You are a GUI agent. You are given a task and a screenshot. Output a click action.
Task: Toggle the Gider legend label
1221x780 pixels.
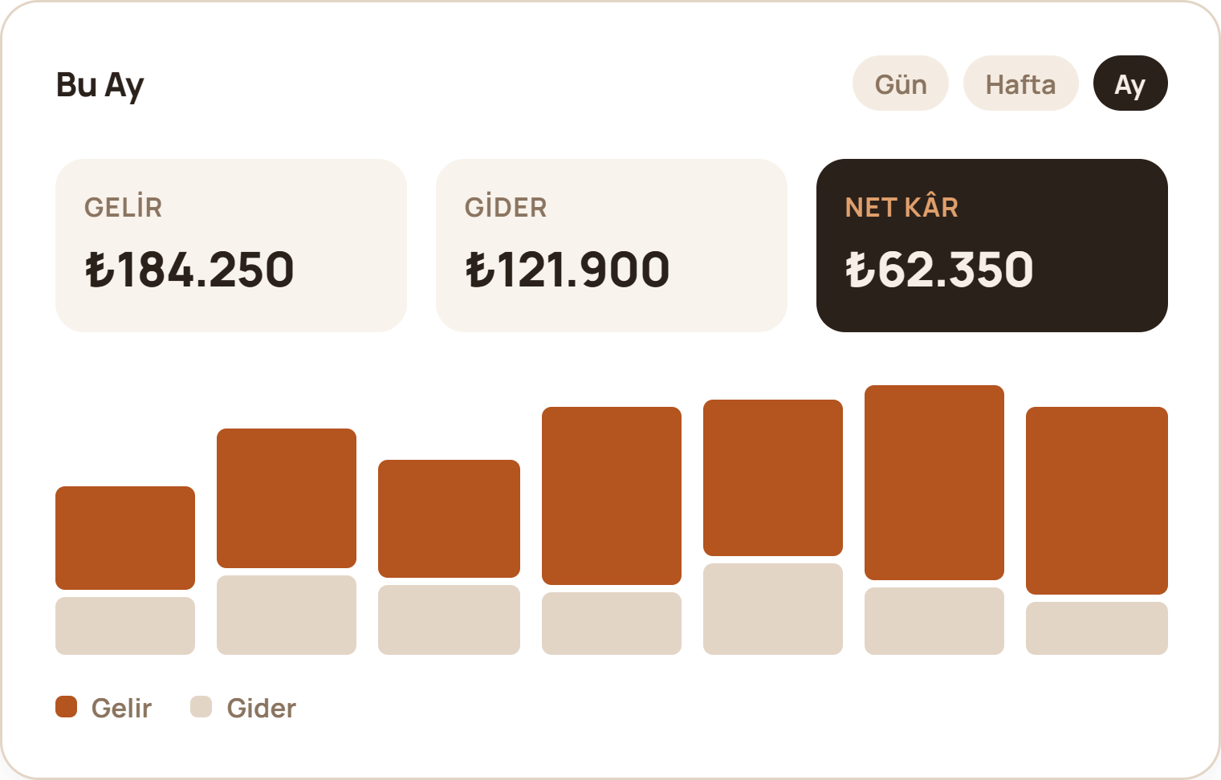click(x=261, y=708)
